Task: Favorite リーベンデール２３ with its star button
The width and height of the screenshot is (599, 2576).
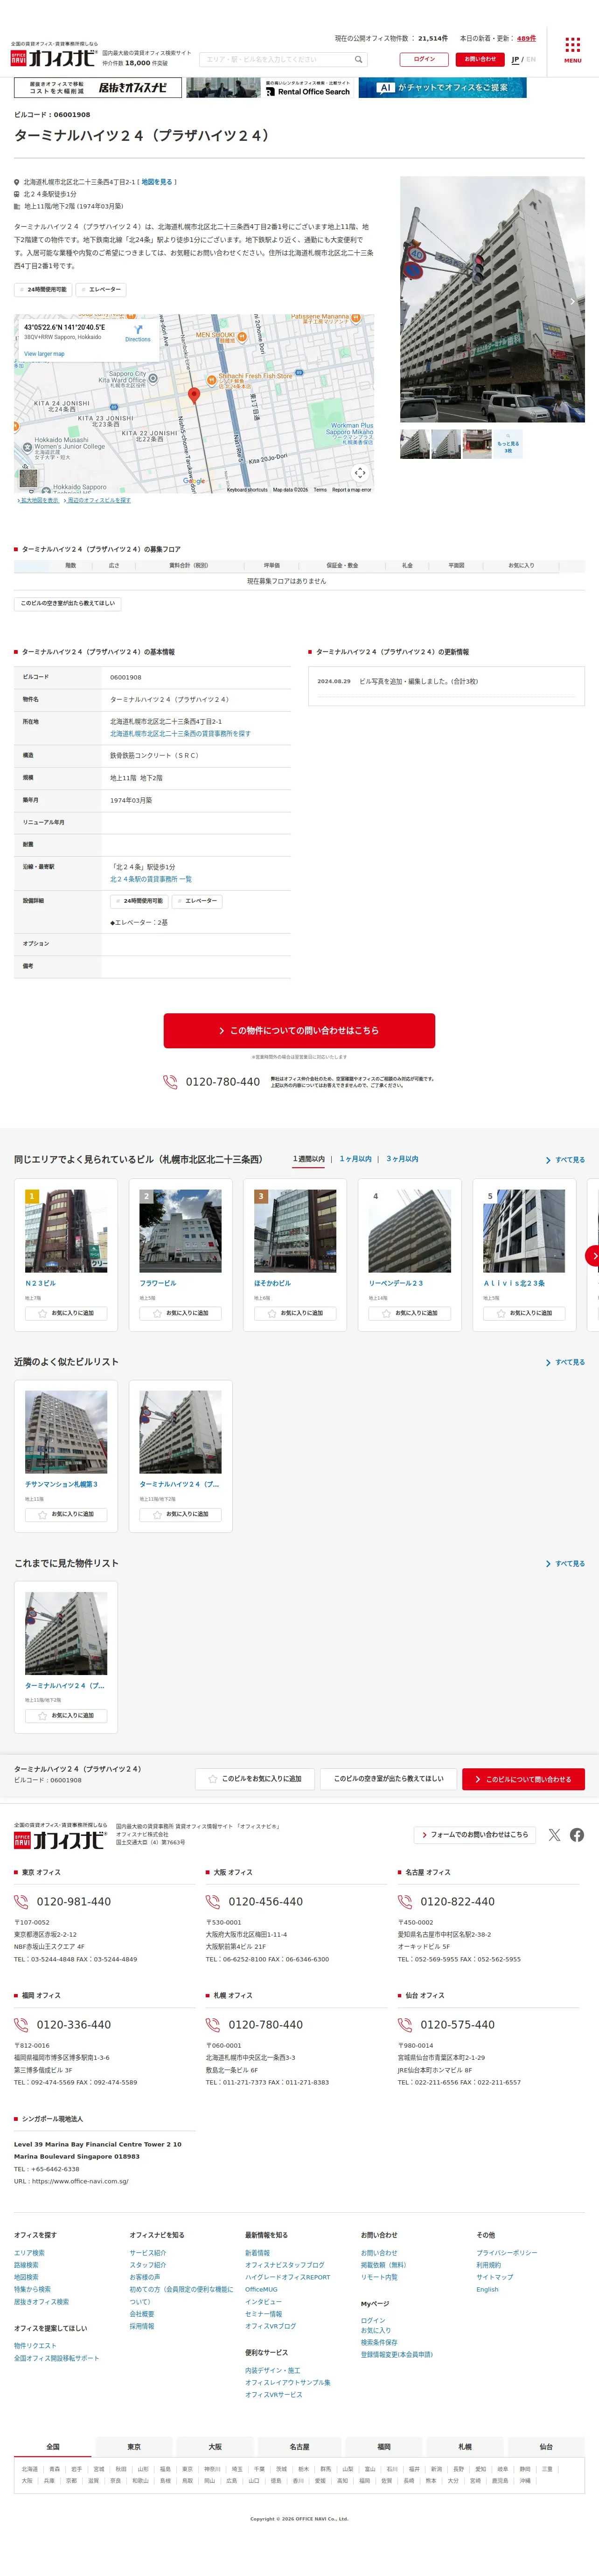Action: 409,1313
